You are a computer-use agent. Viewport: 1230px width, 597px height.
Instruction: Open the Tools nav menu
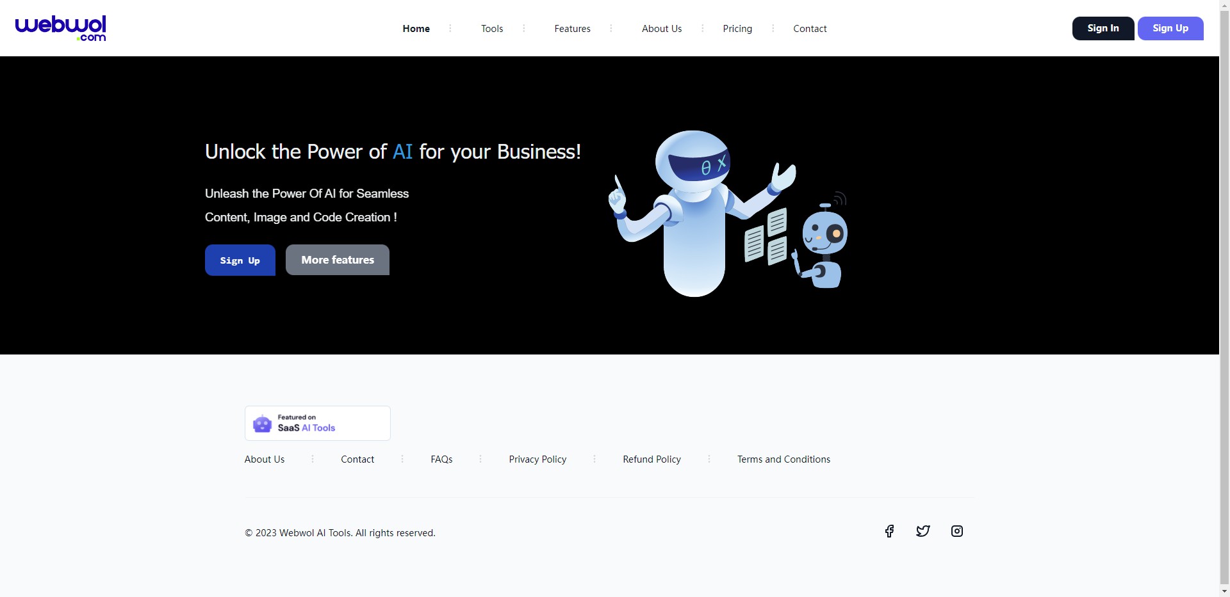[x=492, y=29]
